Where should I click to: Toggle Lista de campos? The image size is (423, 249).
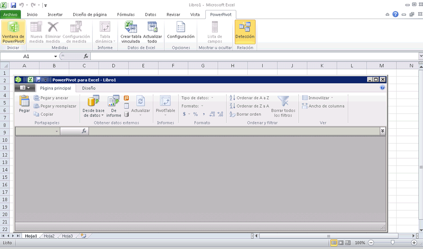tap(215, 32)
